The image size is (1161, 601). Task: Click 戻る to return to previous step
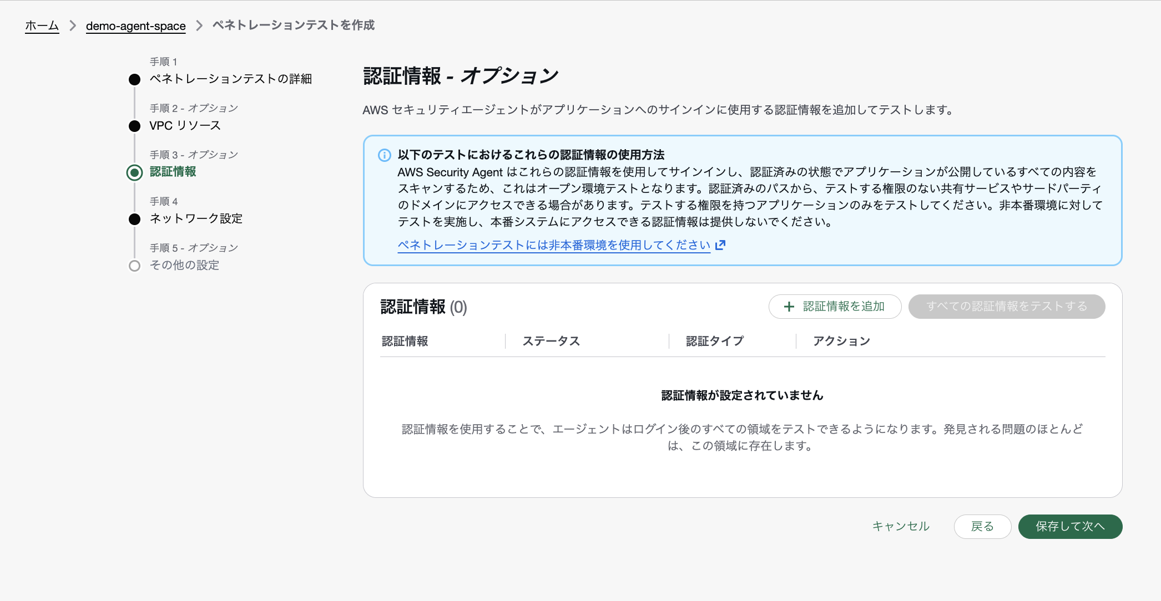[x=982, y=527]
